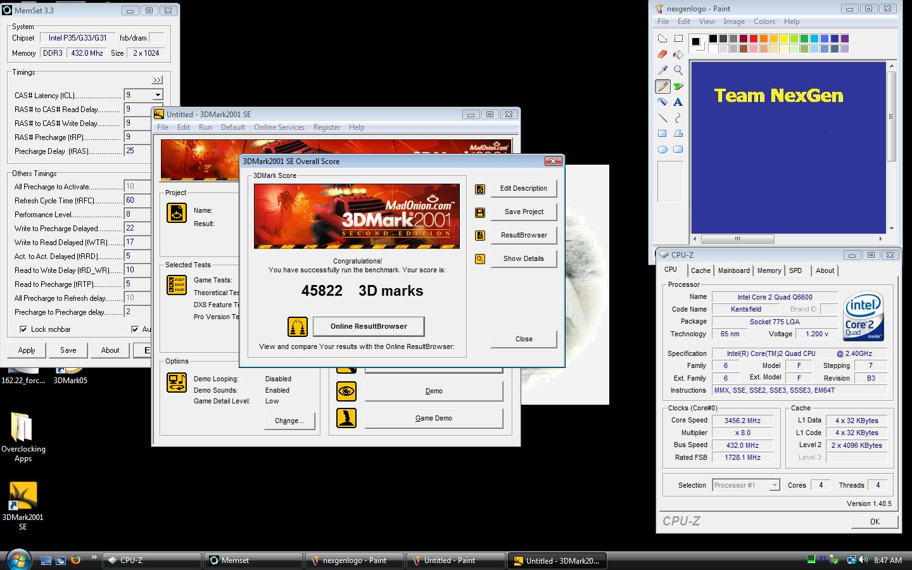Toggle the partially hidden Au checkbox in MemSet
Viewport: 912px width, 570px height.
coord(135,329)
